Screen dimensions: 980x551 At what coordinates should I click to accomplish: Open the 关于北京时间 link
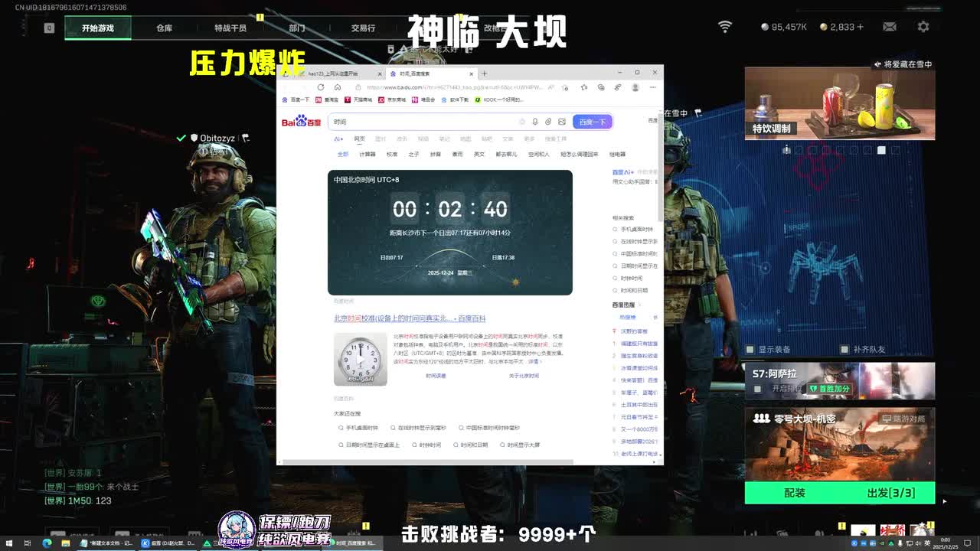[524, 376]
